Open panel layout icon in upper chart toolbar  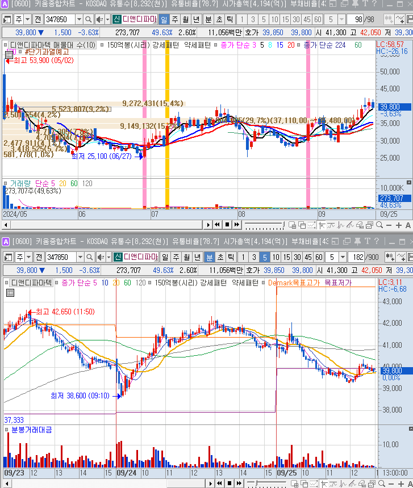point(7,20)
